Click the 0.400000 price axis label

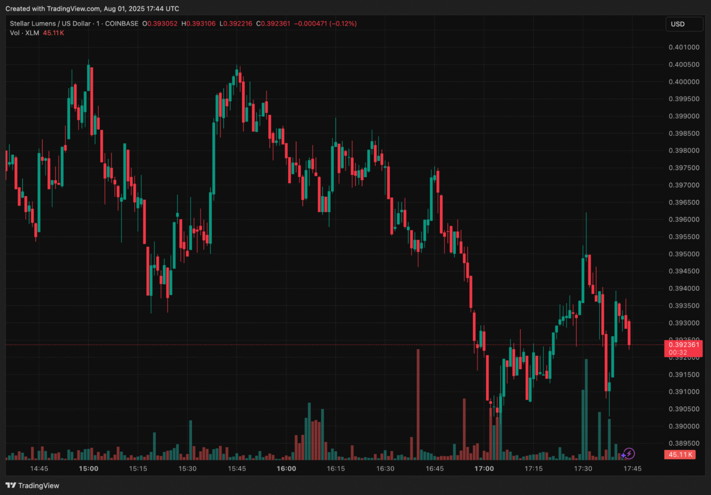point(684,82)
